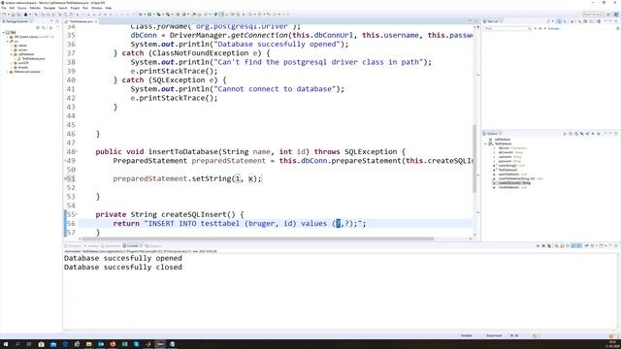Open the Source menu
This screenshot has height=349, width=621.
coord(21,8)
